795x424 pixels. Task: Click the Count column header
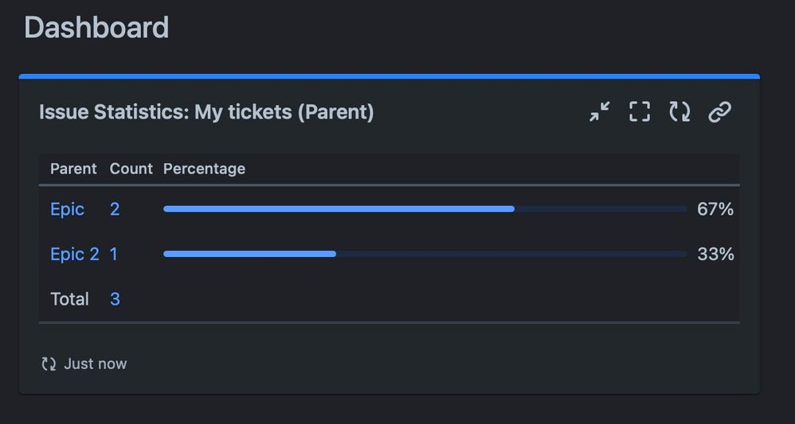tap(131, 169)
